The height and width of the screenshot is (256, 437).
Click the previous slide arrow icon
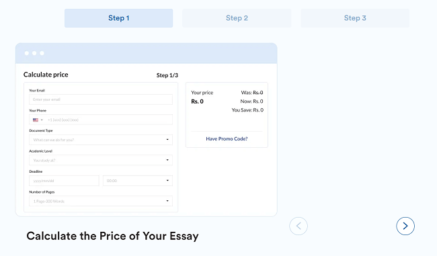coord(299,226)
